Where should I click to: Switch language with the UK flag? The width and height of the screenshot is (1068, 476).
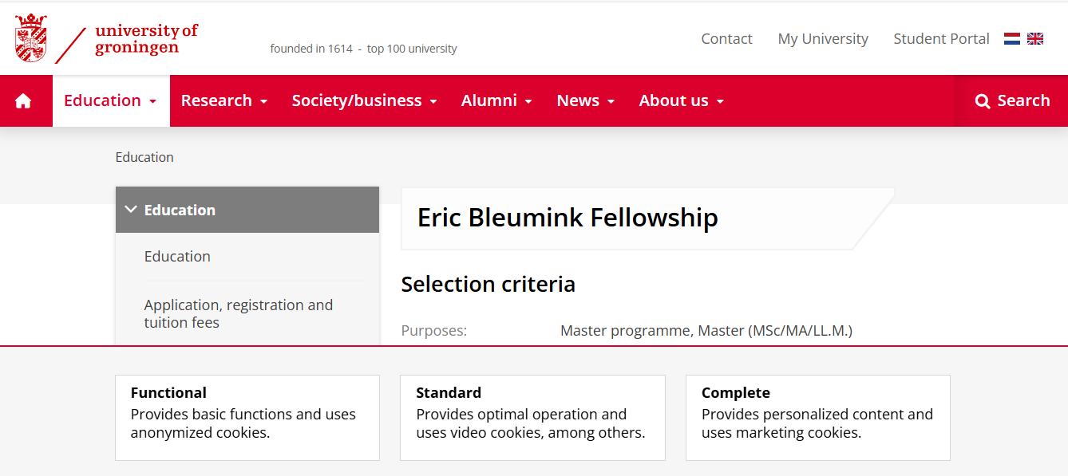click(1035, 38)
